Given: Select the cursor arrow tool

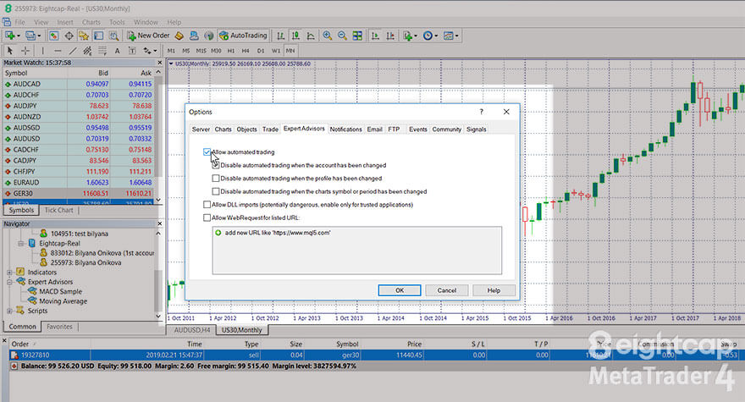Looking at the screenshot, I should coord(10,51).
